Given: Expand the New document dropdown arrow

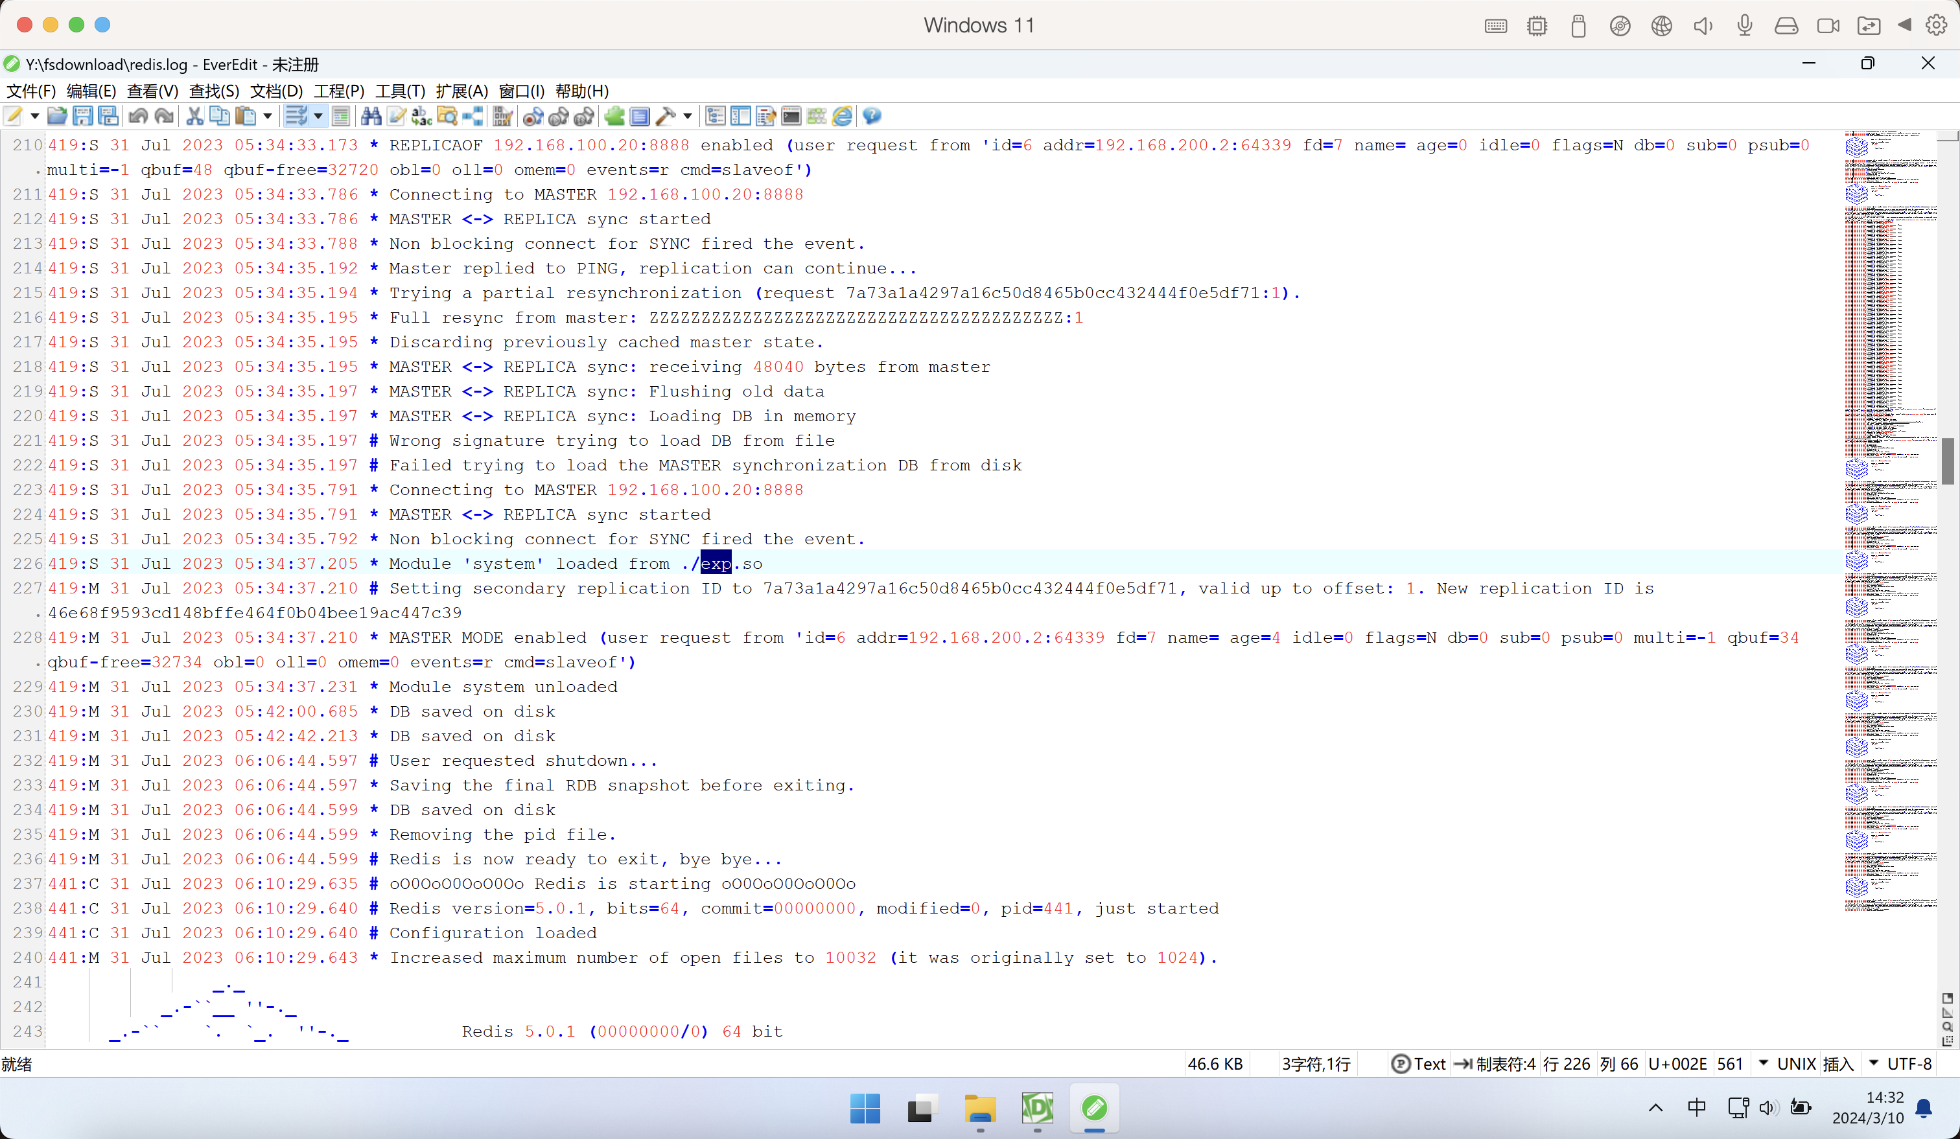Looking at the screenshot, I should pos(34,117).
